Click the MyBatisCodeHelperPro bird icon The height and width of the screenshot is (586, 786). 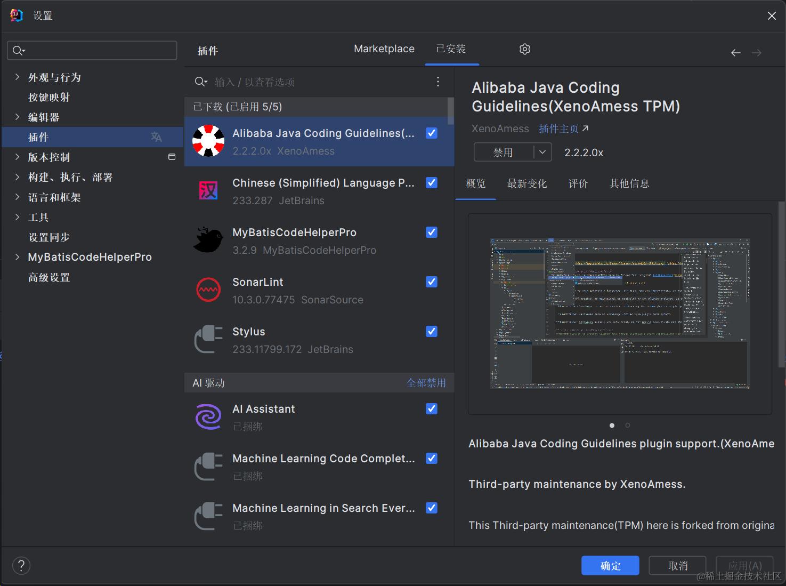[x=208, y=240]
